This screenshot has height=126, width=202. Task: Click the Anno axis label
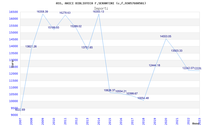click(196, 123)
